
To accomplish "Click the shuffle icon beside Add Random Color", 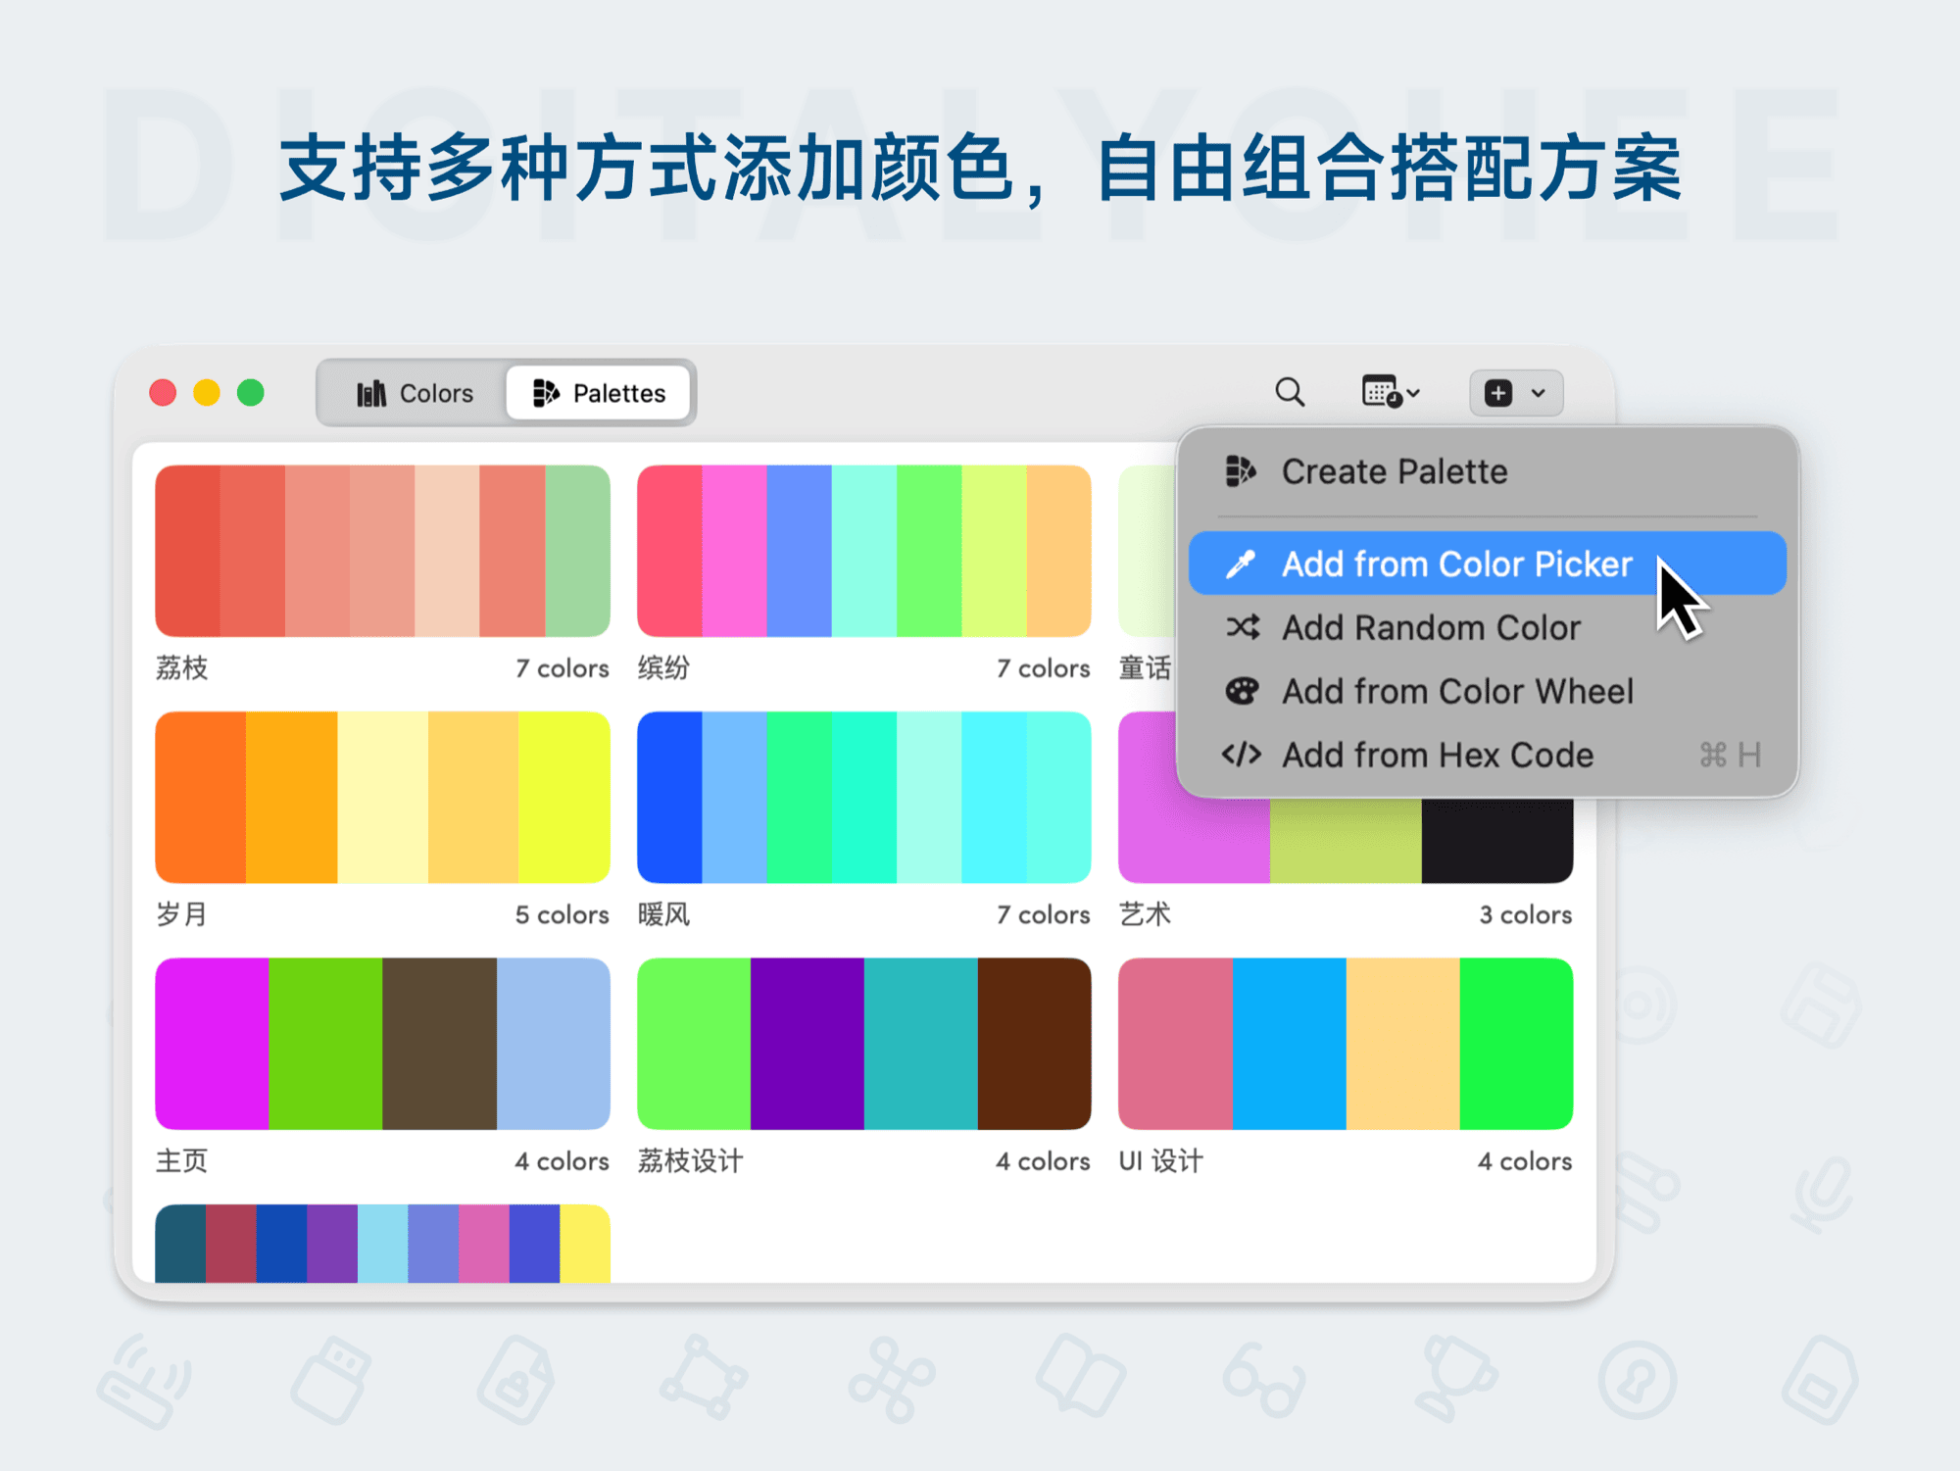I will click(x=1242, y=627).
